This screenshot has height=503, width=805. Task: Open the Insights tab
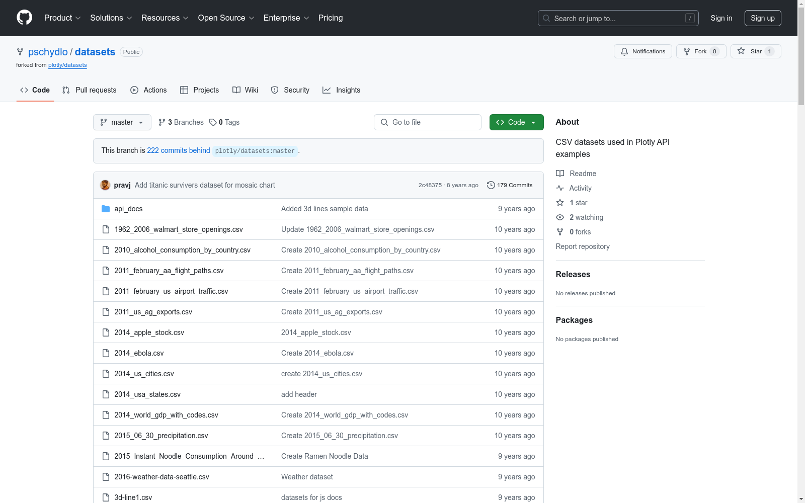coord(342,90)
